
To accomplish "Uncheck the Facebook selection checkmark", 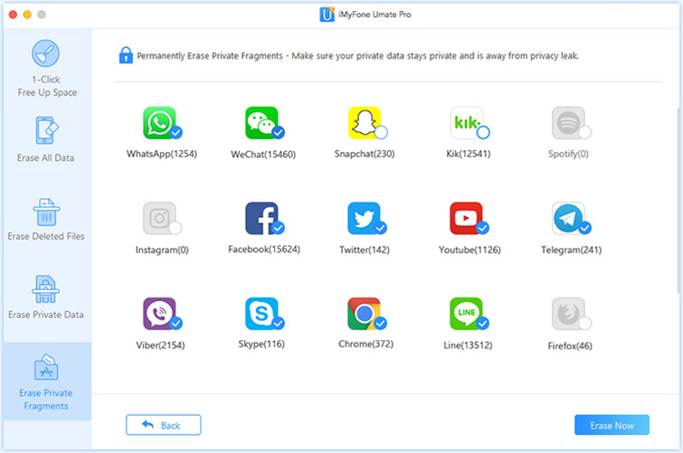I will coord(279,227).
